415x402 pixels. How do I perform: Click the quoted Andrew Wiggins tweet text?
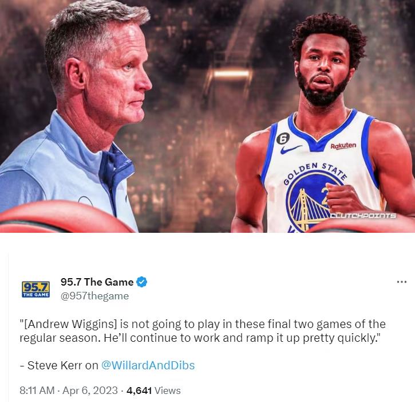click(203, 331)
